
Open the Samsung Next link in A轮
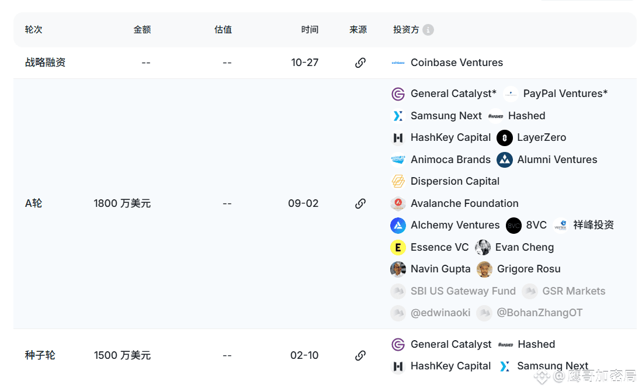pos(446,116)
